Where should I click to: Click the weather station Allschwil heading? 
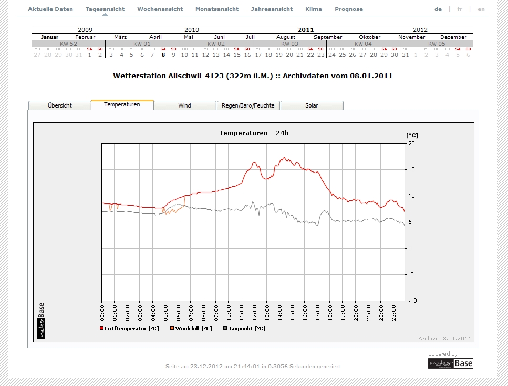pos(253,76)
